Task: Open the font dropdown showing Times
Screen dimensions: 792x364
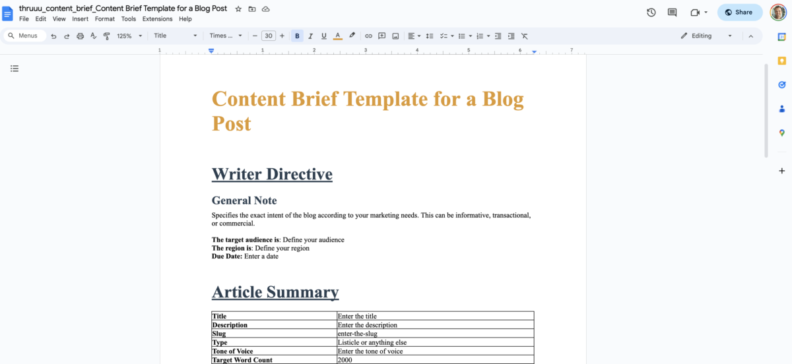Action: point(226,36)
